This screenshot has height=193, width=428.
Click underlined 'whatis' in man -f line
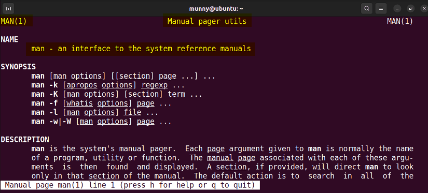[79, 103]
